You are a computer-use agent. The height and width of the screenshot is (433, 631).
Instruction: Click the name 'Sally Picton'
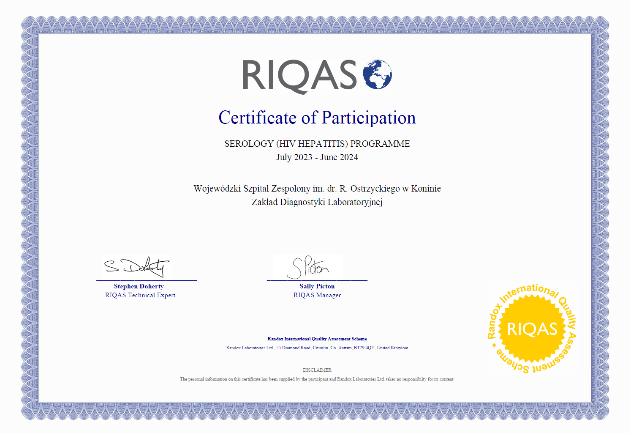(x=317, y=286)
